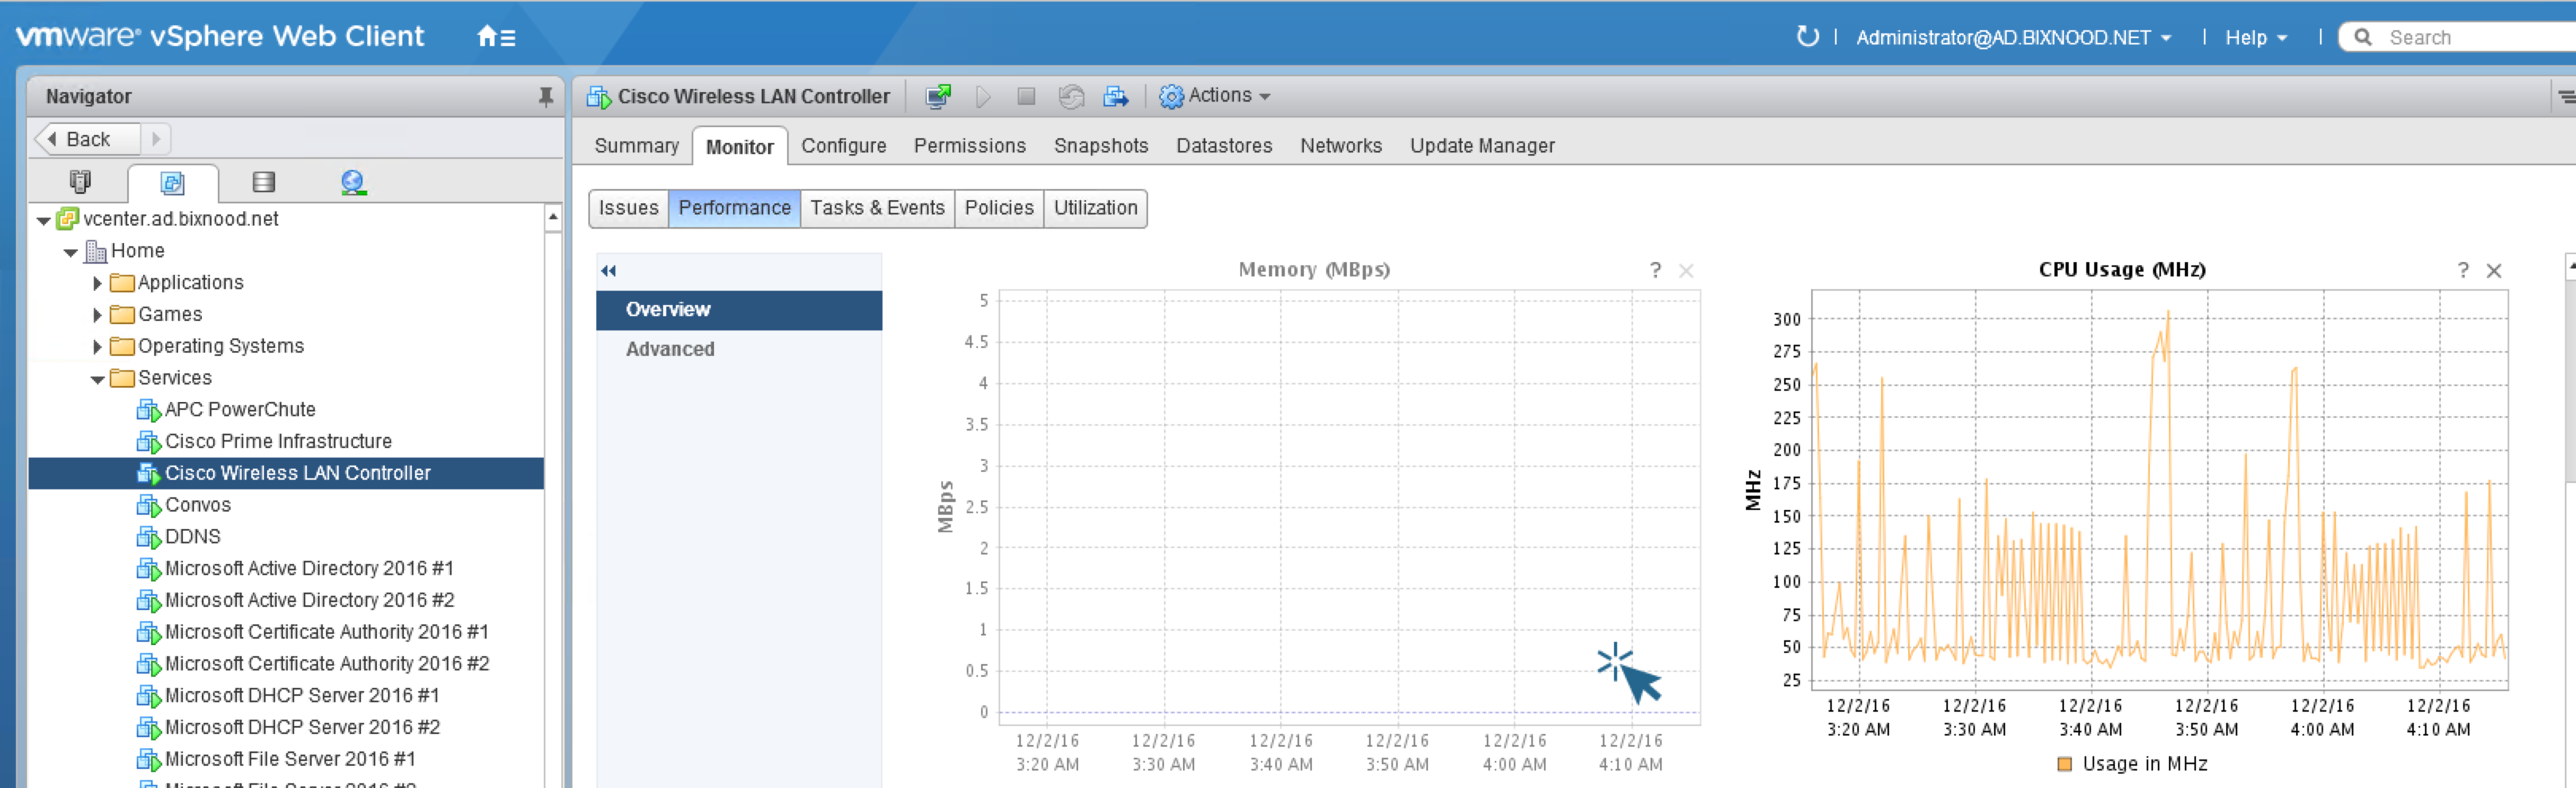Collapse the Services folder
The image size is (2576, 788).
click(97, 379)
